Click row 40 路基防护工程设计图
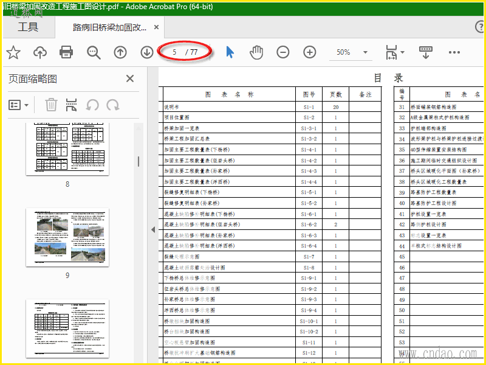Image resolution: width=486 pixels, height=365 pixels. [439, 203]
